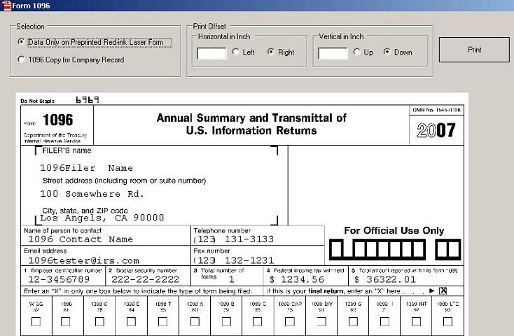The height and width of the screenshot is (336, 514).
Task: Check the 1099 G form type box
Action: tap(353, 321)
